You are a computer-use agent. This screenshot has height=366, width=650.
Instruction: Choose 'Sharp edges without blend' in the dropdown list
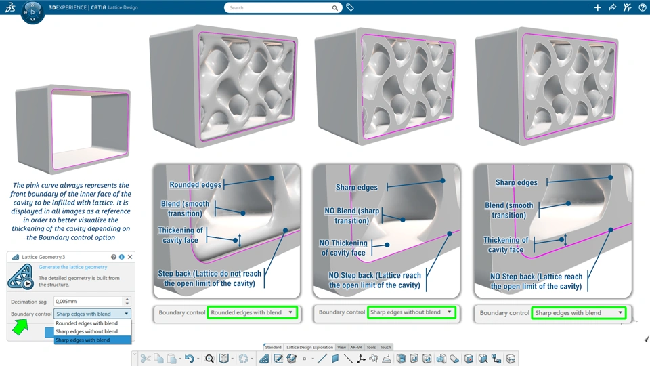93,331
